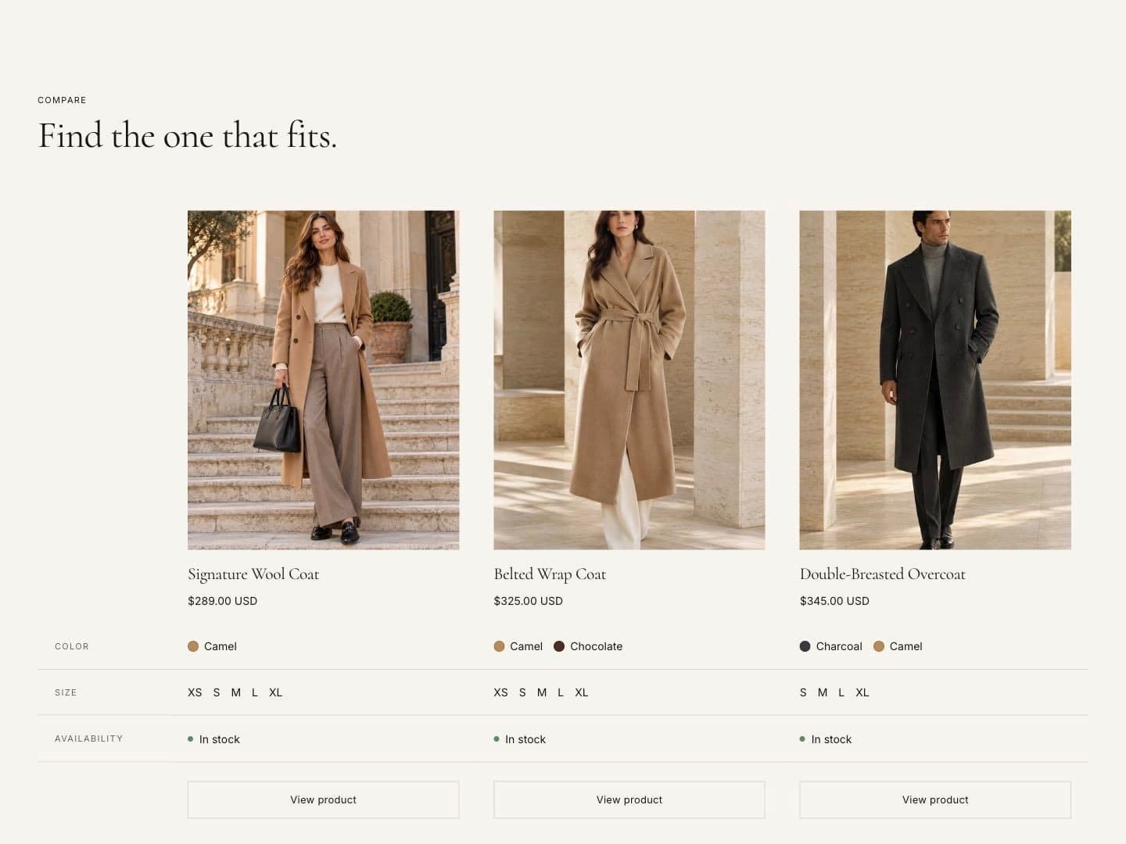Click View product under Belted Wrap Coat
Screen dimensions: 1126x844
pyautogui.click(x=629, y=799)
